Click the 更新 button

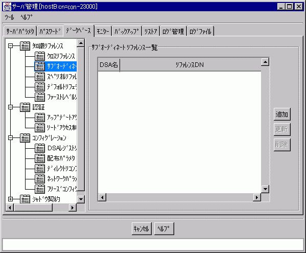282,129
